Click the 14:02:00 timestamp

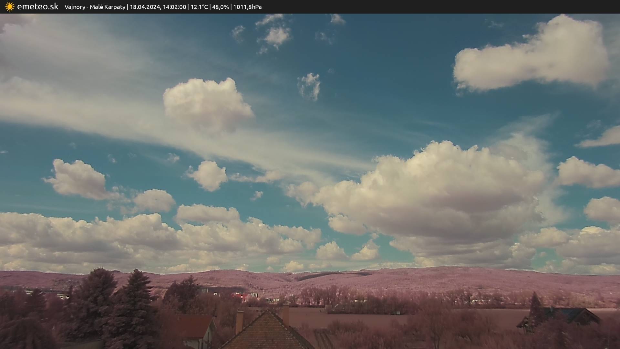(x=174, y=7)
